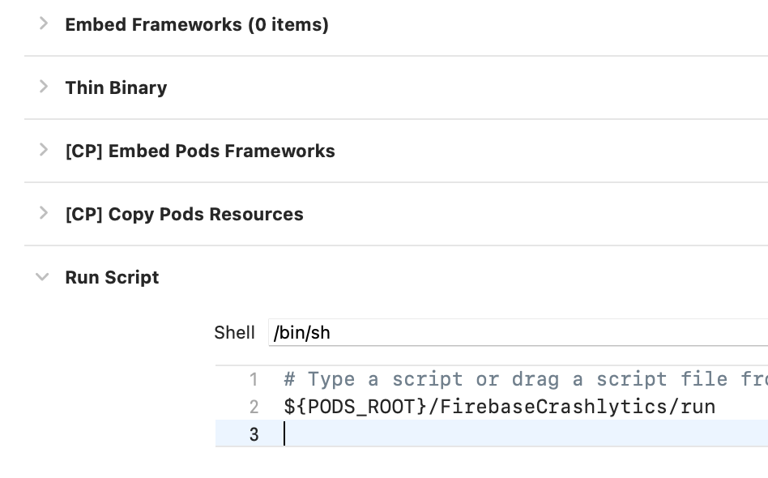The image size is (768, 478).
Task: Select the Embed Frameworks (0 items) title
Action: [197, 24]
